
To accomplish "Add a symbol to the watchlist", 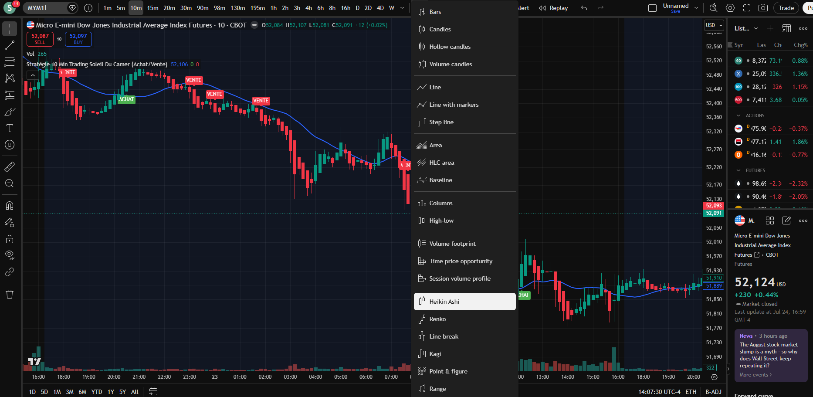I will pos(770,28).
